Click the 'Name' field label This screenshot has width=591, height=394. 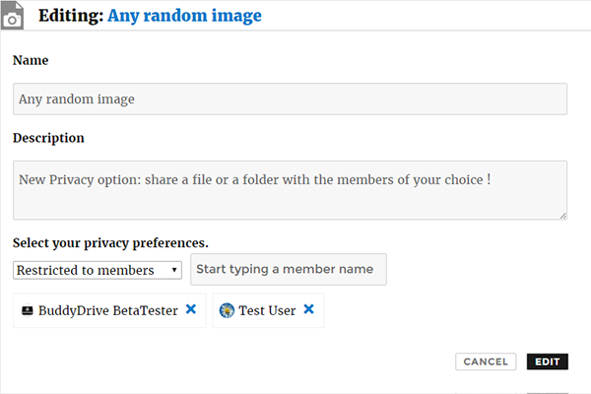pyautogui.click(x=31, y=60)
